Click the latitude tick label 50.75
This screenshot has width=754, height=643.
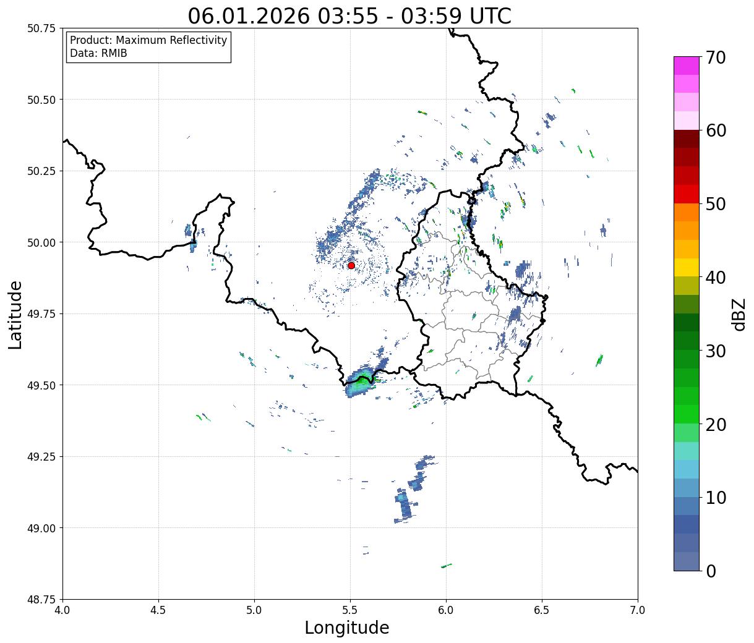[41, 28]
